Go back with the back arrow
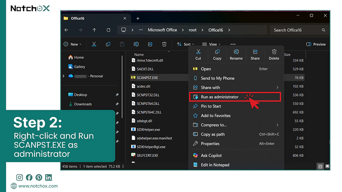Image resolution: width=342 pixels, height=192 pixels. (x=66, y=30)
